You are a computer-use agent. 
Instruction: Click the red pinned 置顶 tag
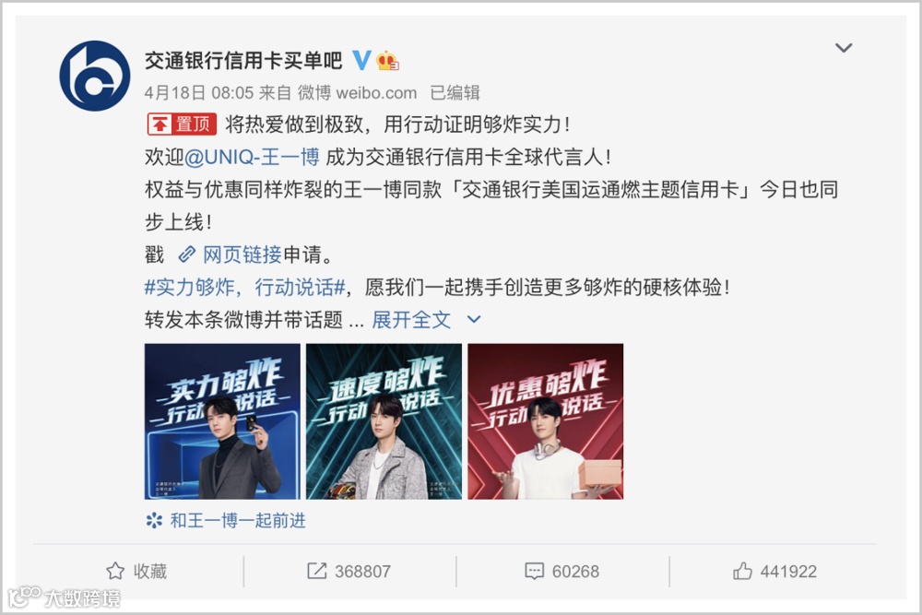click(182, 124)
